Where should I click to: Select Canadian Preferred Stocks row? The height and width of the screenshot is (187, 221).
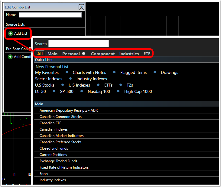tap(126, 142)
